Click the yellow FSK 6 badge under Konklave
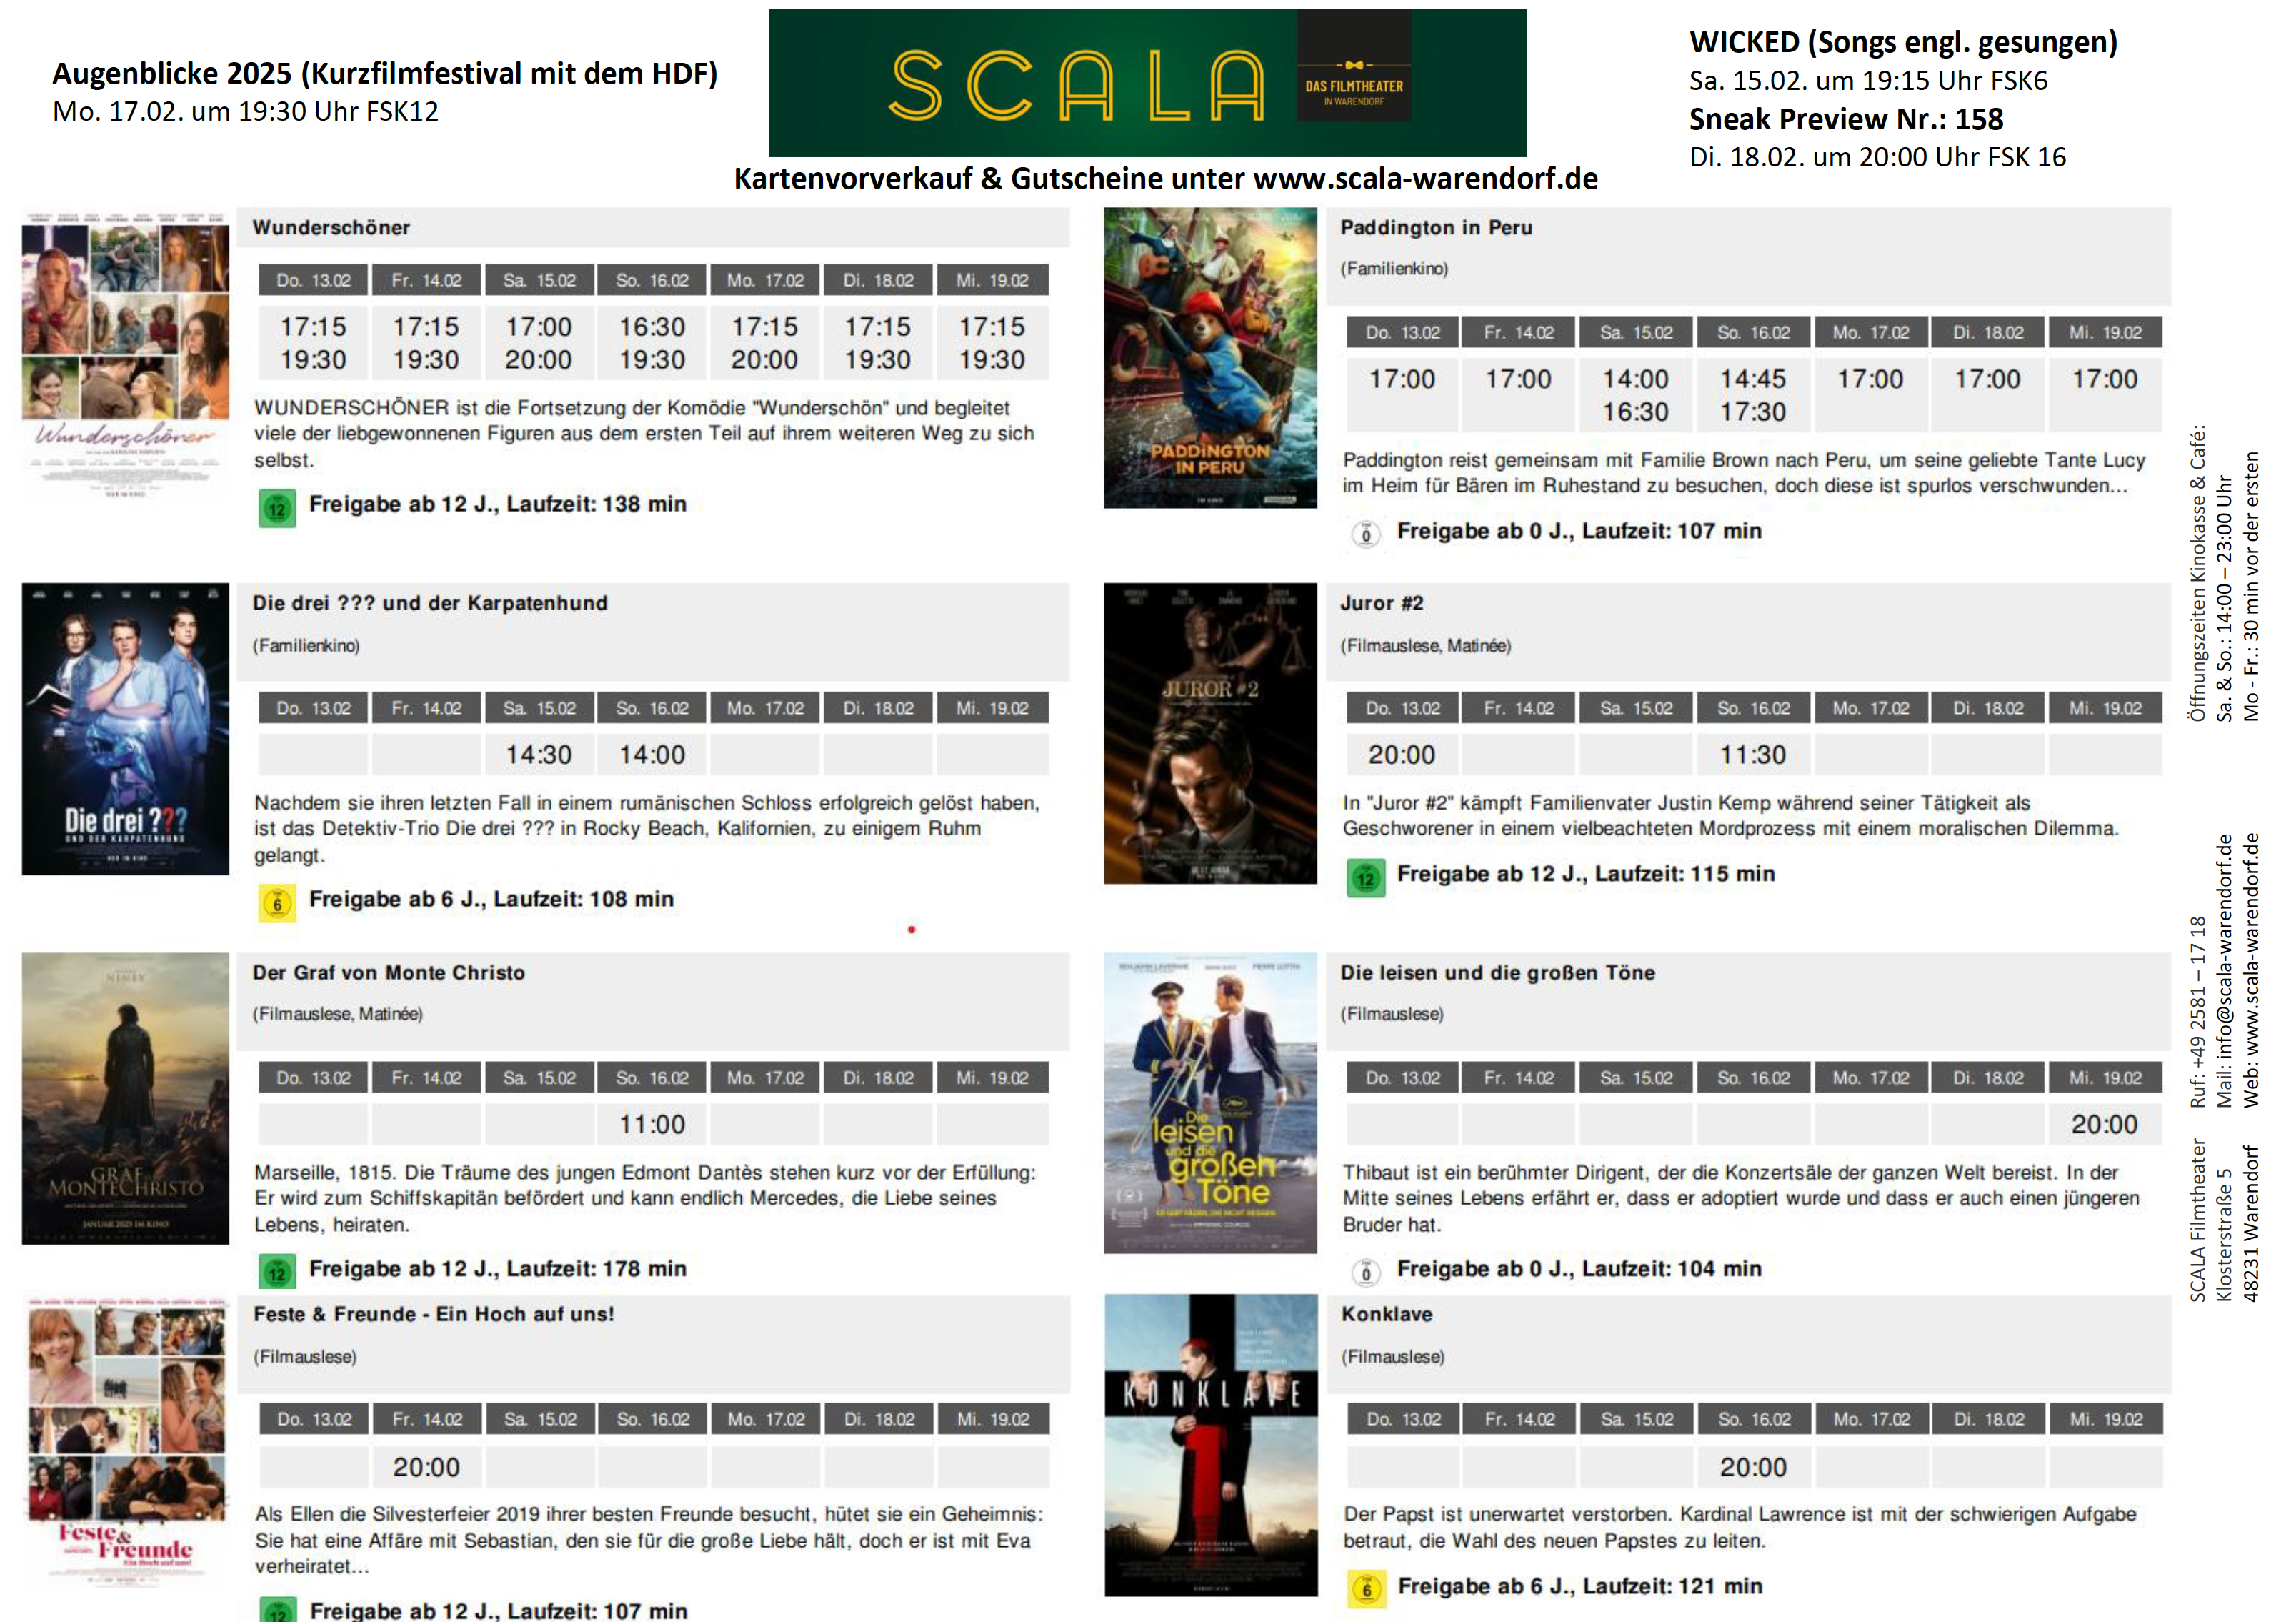2296x1622 pixels. [1366, 1589]
